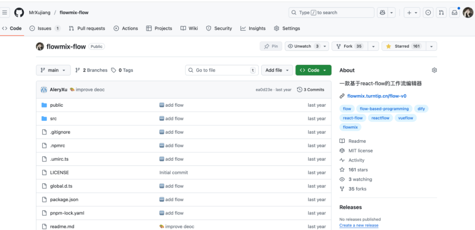
Task: Open the pnpm-lock.yaml file
Action: (x=67, y=213)
